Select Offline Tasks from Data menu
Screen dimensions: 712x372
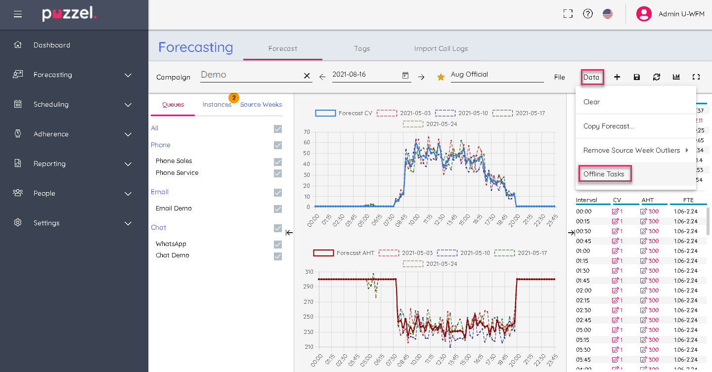pos(604,174)
